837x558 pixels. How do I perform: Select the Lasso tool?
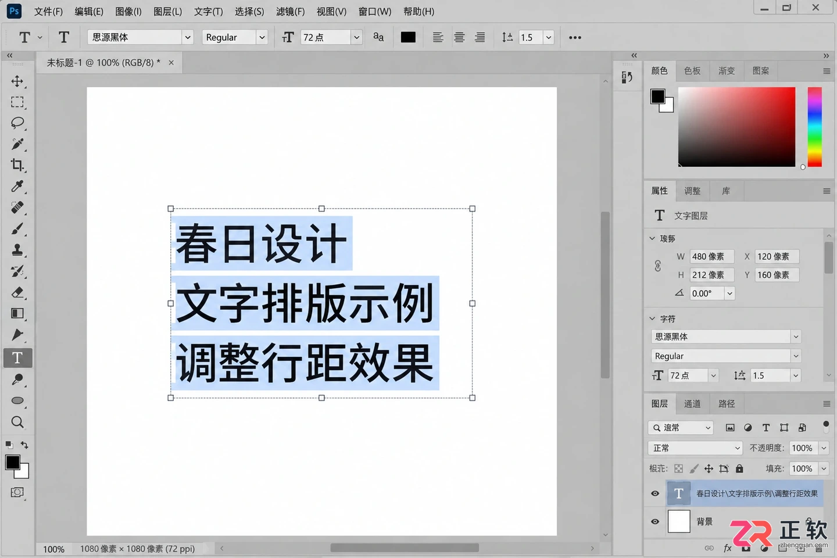[x=17, y=123]
